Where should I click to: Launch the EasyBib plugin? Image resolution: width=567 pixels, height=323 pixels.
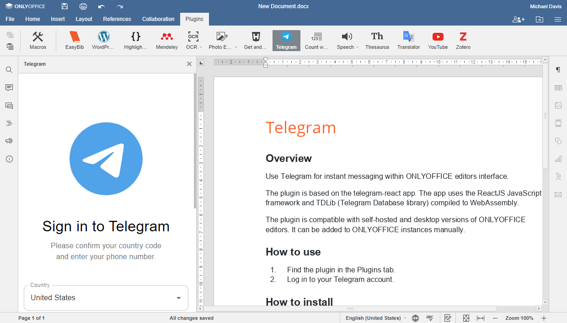75,41
